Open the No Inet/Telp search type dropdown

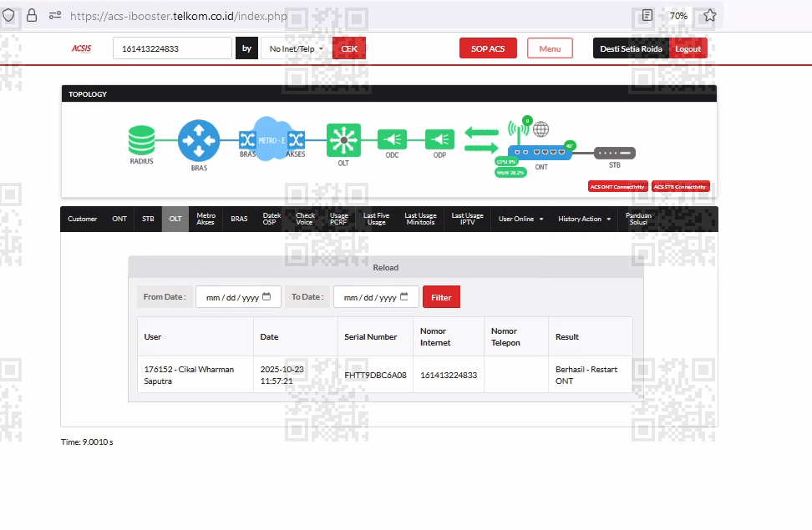pyautogui.click(x=297, y=48)
